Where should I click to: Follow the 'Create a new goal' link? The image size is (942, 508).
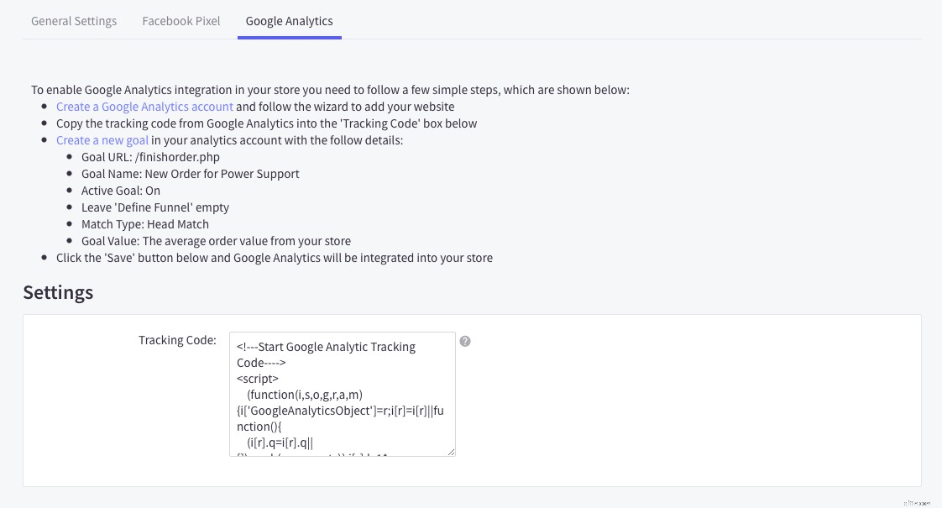click(102, 140)
